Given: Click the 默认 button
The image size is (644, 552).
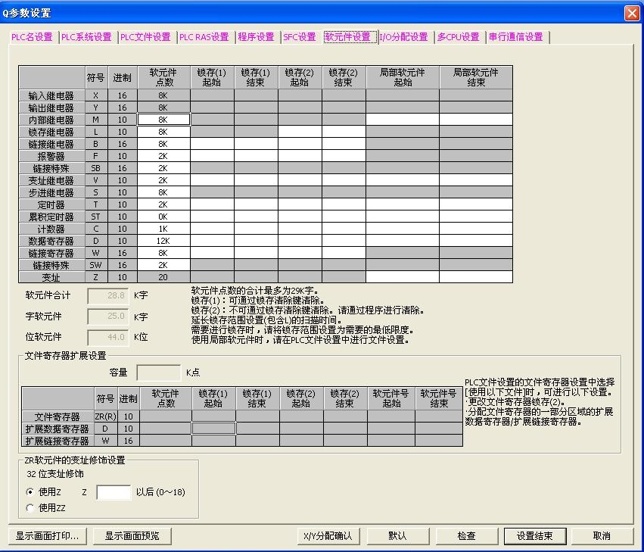Looking at the screenshot, I should click(397, 536).
